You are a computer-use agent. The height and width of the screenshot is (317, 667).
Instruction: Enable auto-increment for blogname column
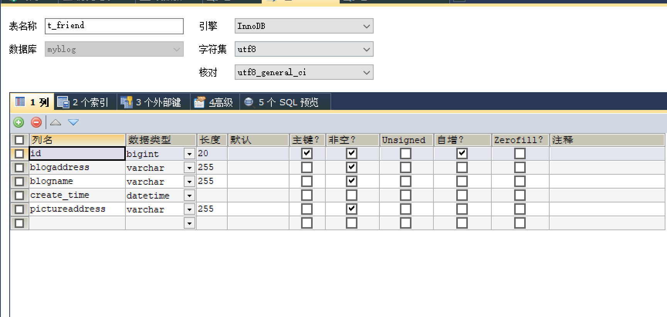[x=462, y=181]
